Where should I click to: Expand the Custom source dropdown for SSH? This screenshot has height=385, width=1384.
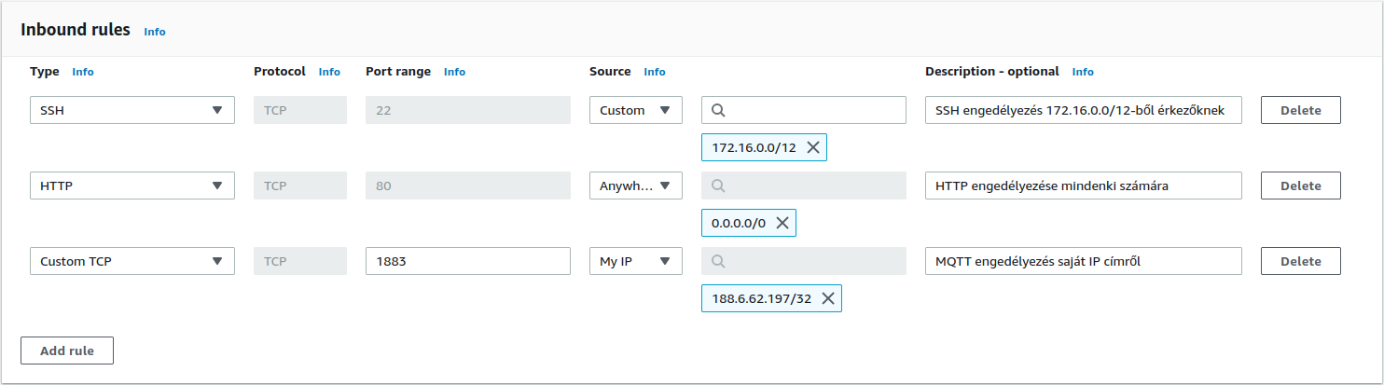[x=635, y=110]
